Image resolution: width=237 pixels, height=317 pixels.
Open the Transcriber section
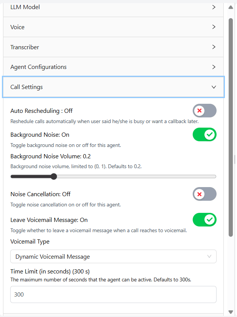25,47
